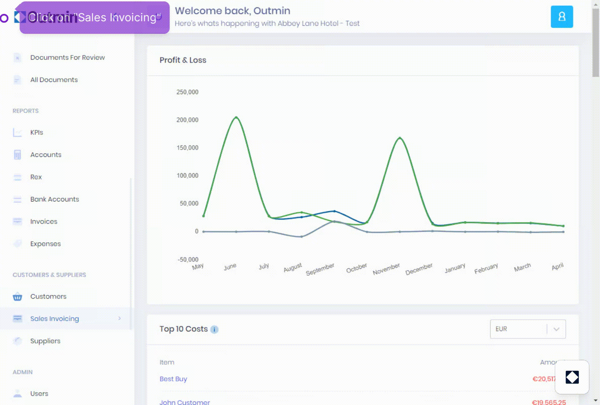This screenshot has width=600, height=405.
Task: Open Expenses in the sidebar
Action: [45, 244]
